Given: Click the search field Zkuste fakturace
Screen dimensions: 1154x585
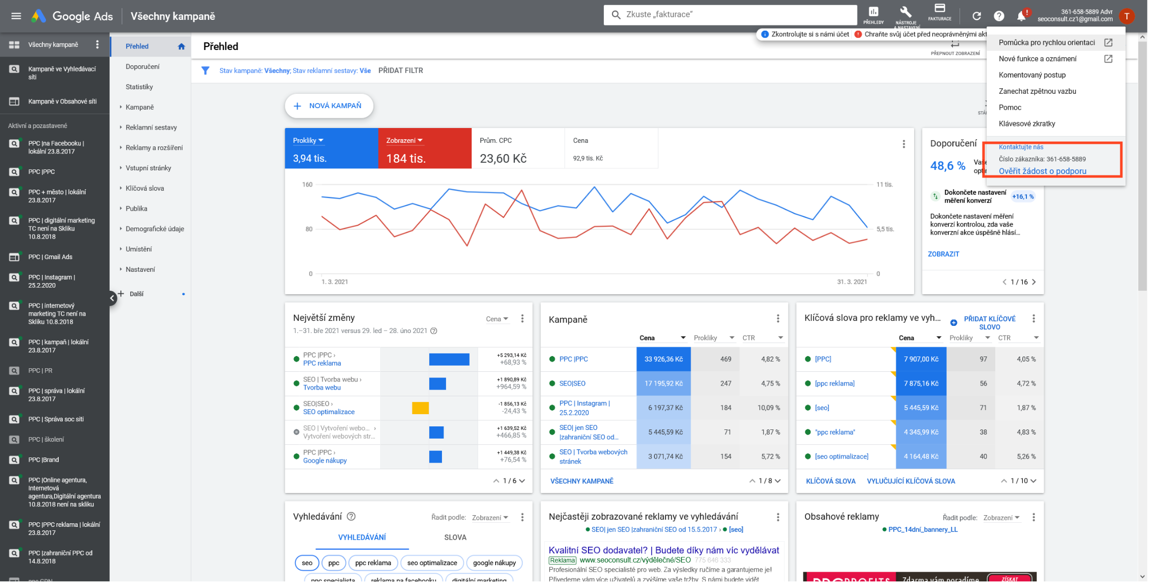Looking at the screenshot, I should [734, 15].
